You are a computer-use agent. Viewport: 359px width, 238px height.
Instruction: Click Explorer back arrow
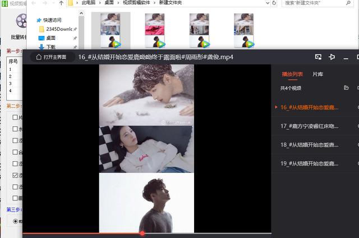[34, 3]
